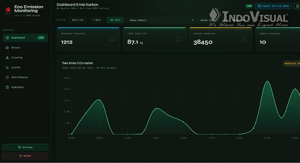The width and height of the screenshot is (300, 163).
Task: Click the Kalkulator icon in the sidebar
Action: 7,87
